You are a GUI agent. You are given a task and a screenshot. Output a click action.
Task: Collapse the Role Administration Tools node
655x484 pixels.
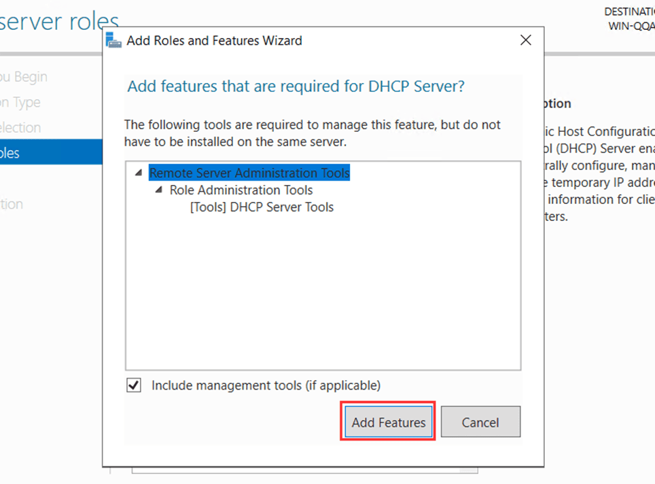coord(160,190)
